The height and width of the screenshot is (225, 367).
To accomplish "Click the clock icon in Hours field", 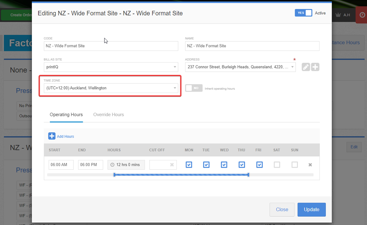I will pyautogui.click(x=112, y=165).
